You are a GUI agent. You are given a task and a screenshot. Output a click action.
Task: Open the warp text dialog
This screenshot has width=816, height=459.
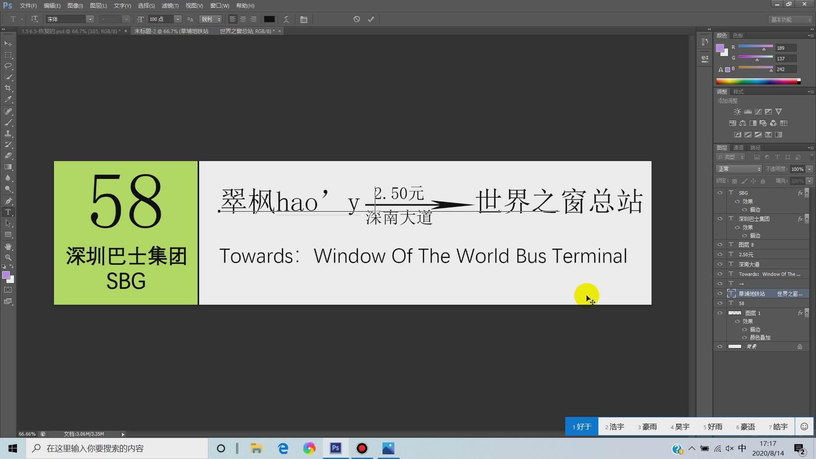pos(286,19)
